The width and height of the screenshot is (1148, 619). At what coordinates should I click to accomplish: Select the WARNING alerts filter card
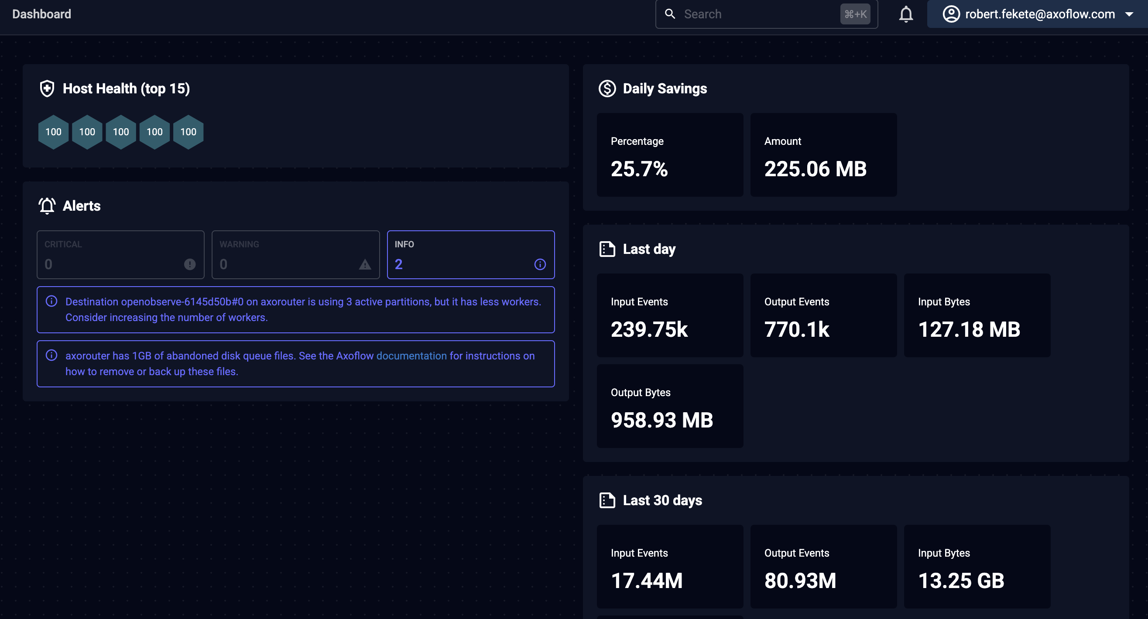coord(295,254)
